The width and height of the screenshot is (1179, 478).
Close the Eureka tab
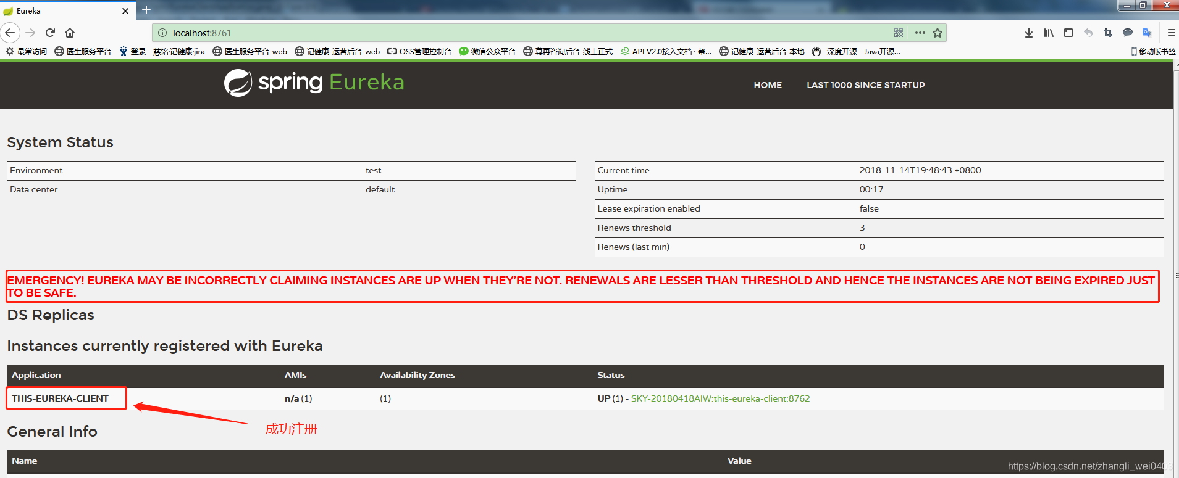click(125, 11)
